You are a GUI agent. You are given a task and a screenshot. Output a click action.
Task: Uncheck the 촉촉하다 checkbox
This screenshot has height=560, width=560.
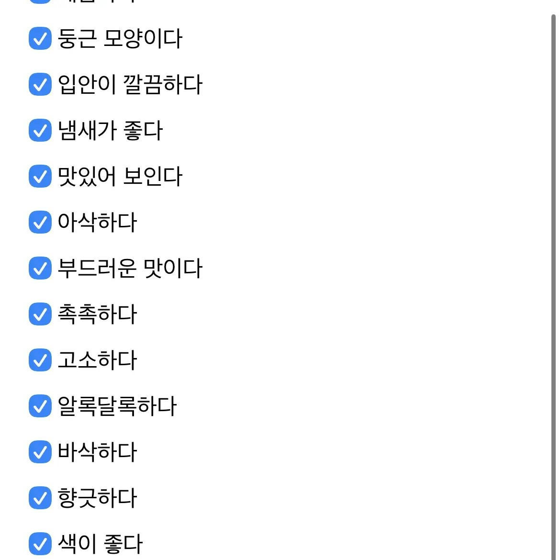40,314
